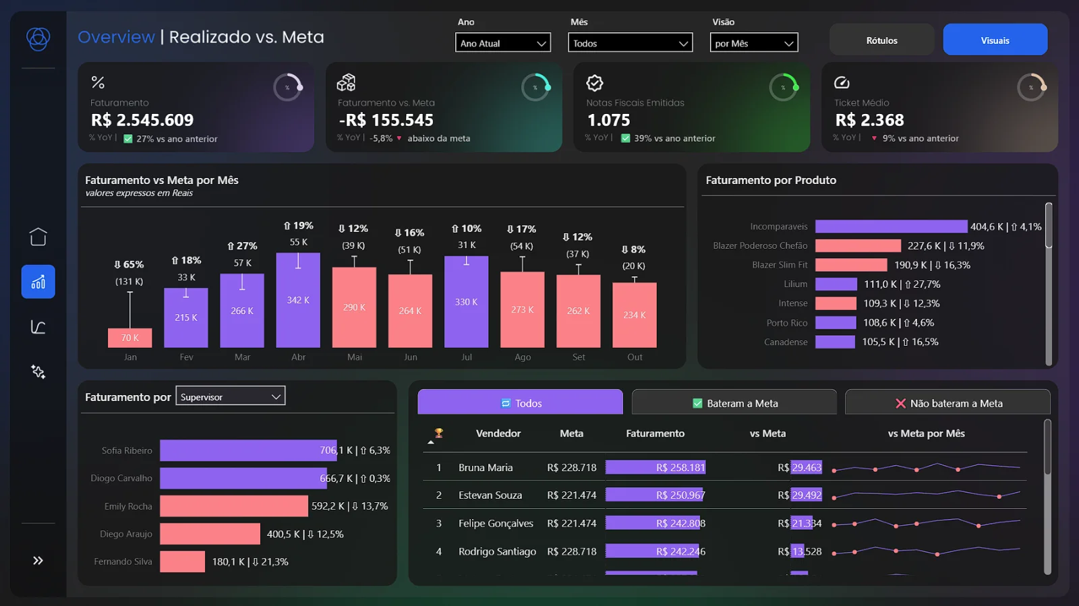Sort by the Meta column header
The image size is (1079, 606).
coord(571,433)
